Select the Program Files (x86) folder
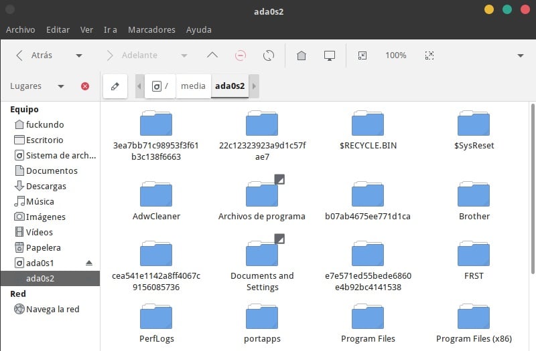This screenshot has width=536, height=351. click(474, 324)
